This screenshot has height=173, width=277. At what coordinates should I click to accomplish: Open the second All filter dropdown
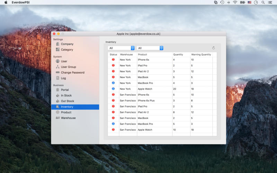(150, 48)
